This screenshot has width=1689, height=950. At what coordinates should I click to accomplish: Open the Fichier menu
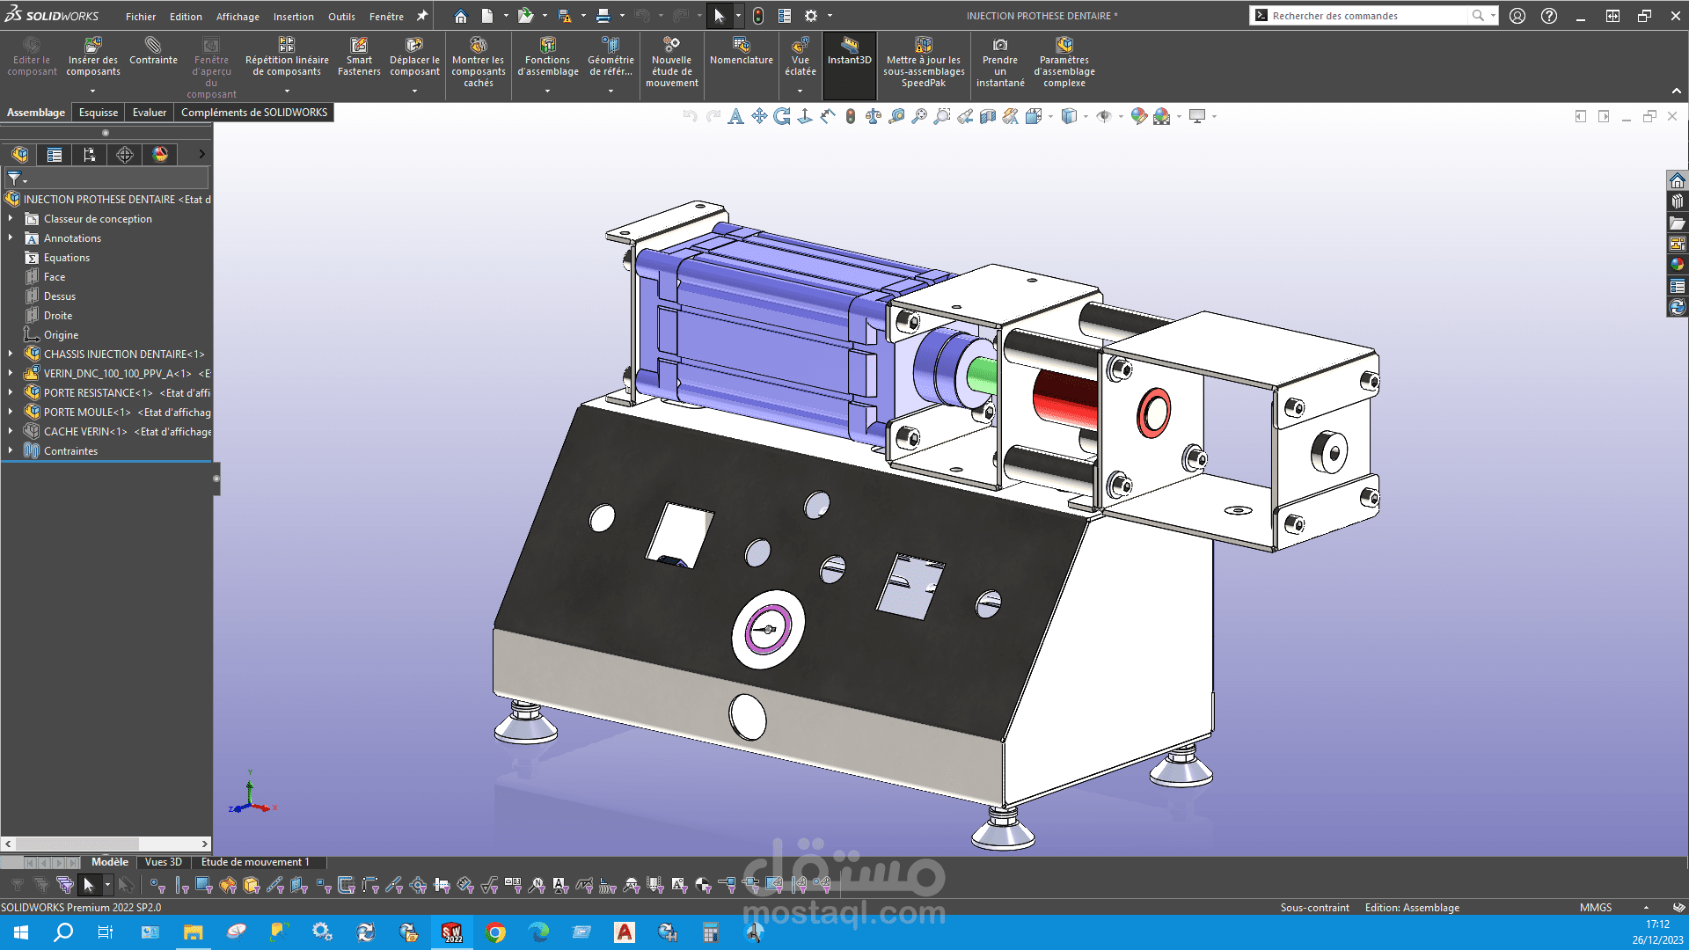pos(140,17)
